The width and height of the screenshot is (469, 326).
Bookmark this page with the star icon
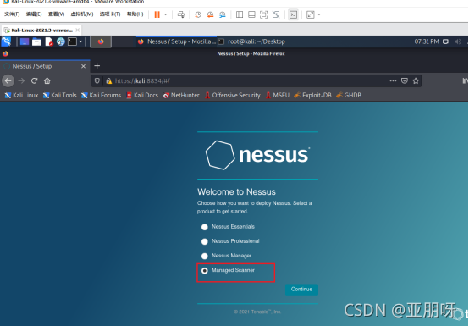[x=416, y=80]
